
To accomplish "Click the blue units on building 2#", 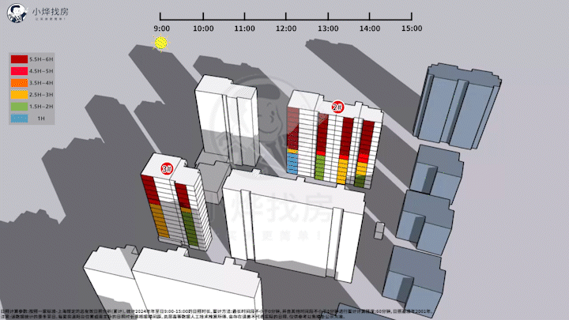I will tap(292, 164).
